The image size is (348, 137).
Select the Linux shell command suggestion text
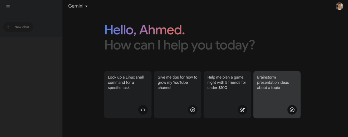click(126, 82)
